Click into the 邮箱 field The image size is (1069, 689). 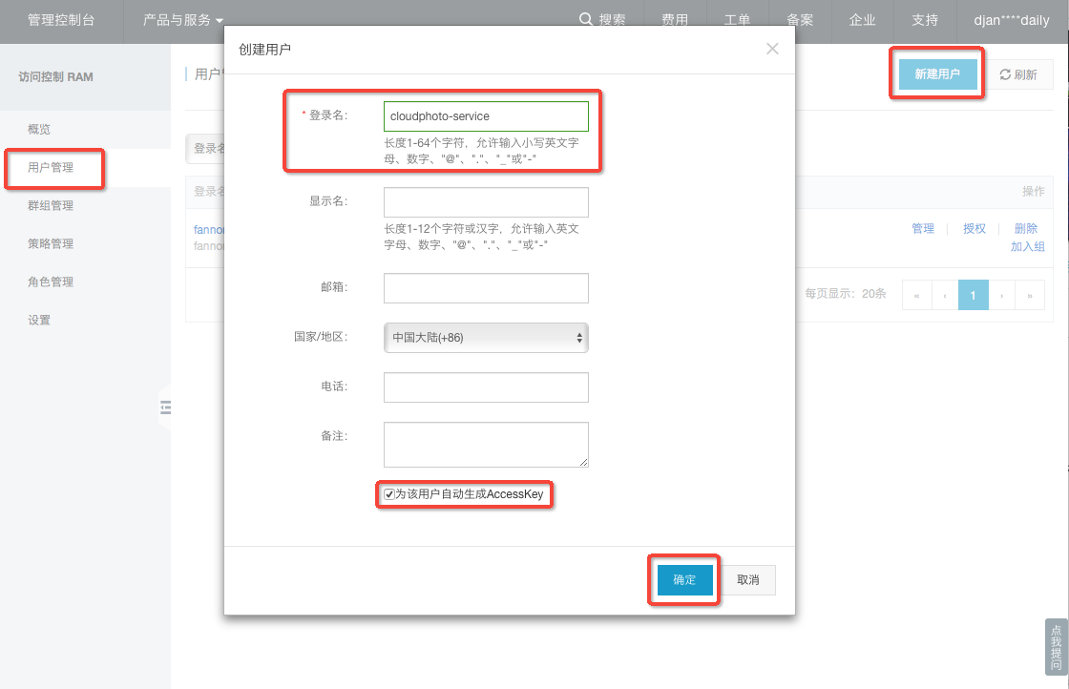click(486, 287)
